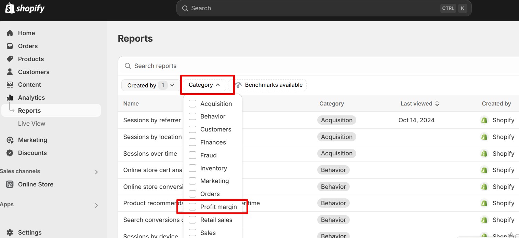Click the Shopify logo in header
The height and width of the screenshot is (238, 519).
click(25, 8)
